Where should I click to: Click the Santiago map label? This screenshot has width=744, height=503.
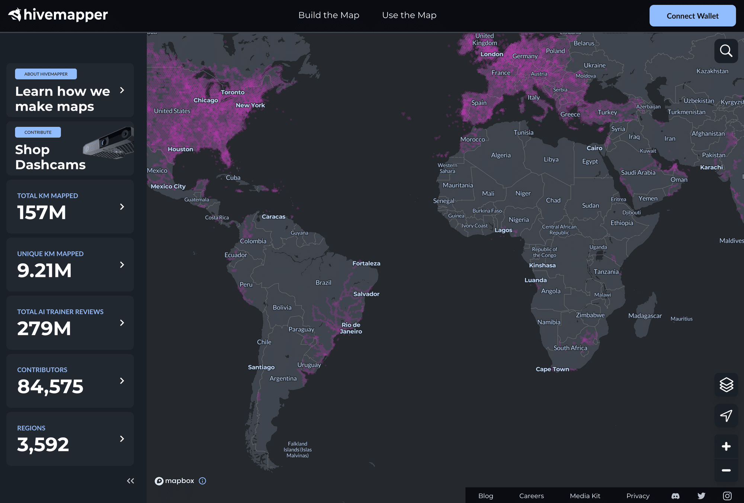(262, 367)
